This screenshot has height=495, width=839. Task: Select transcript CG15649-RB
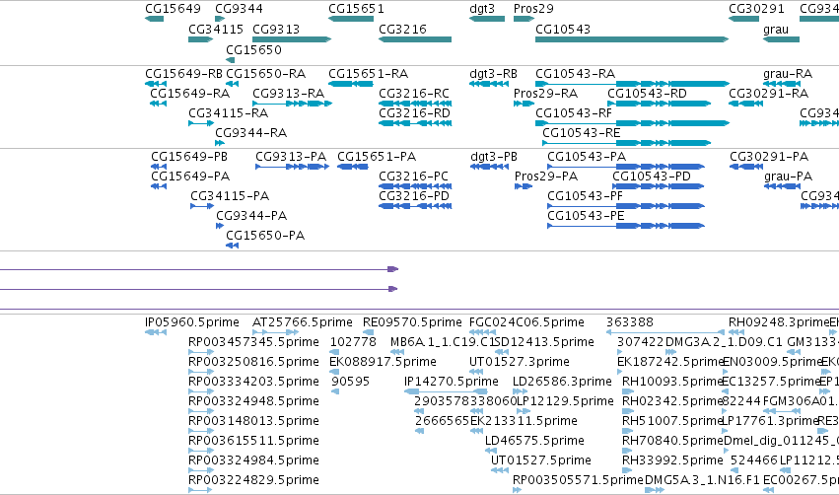tap(183, 74)
